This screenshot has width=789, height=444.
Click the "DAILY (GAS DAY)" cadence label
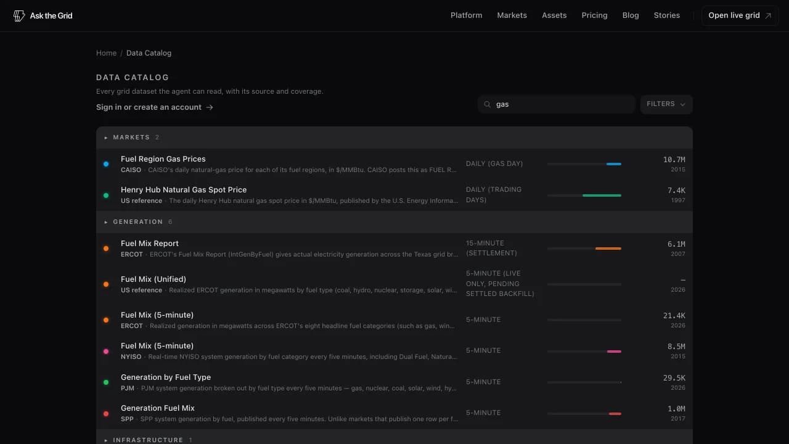[x=494, y=164]
